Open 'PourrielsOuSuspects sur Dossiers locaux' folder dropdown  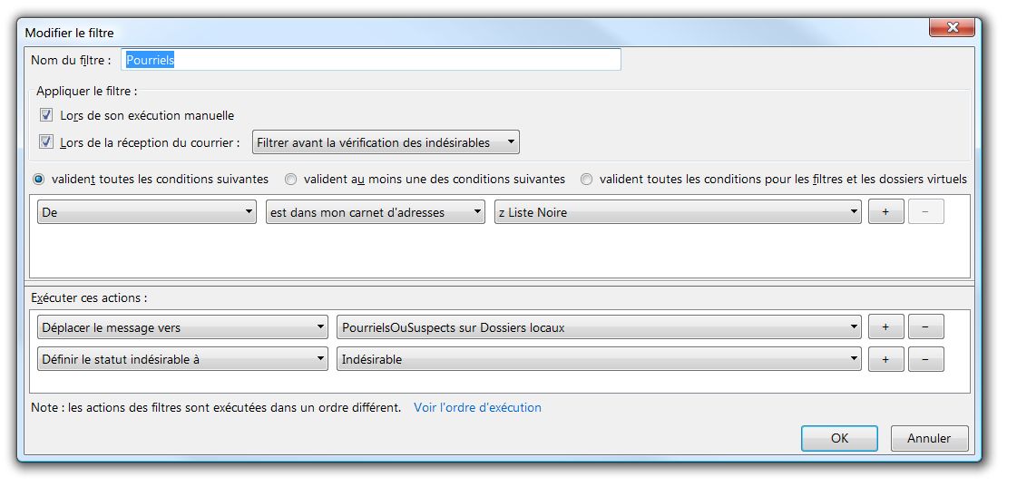599,327
